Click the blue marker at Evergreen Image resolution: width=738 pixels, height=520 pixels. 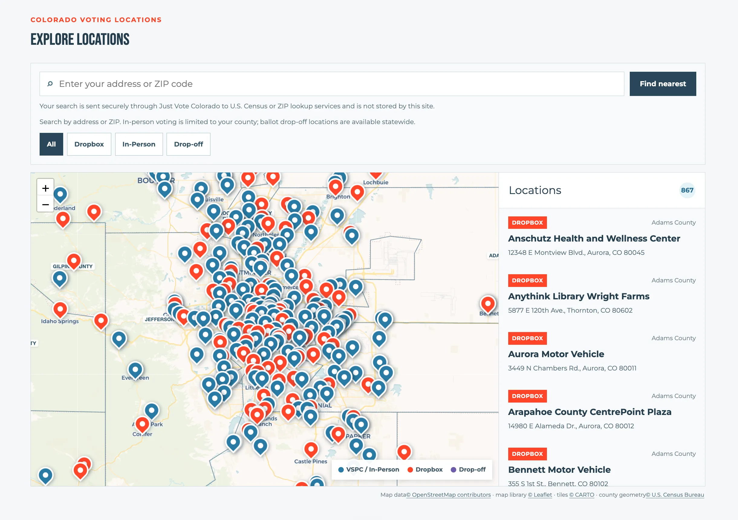point(135,371)
